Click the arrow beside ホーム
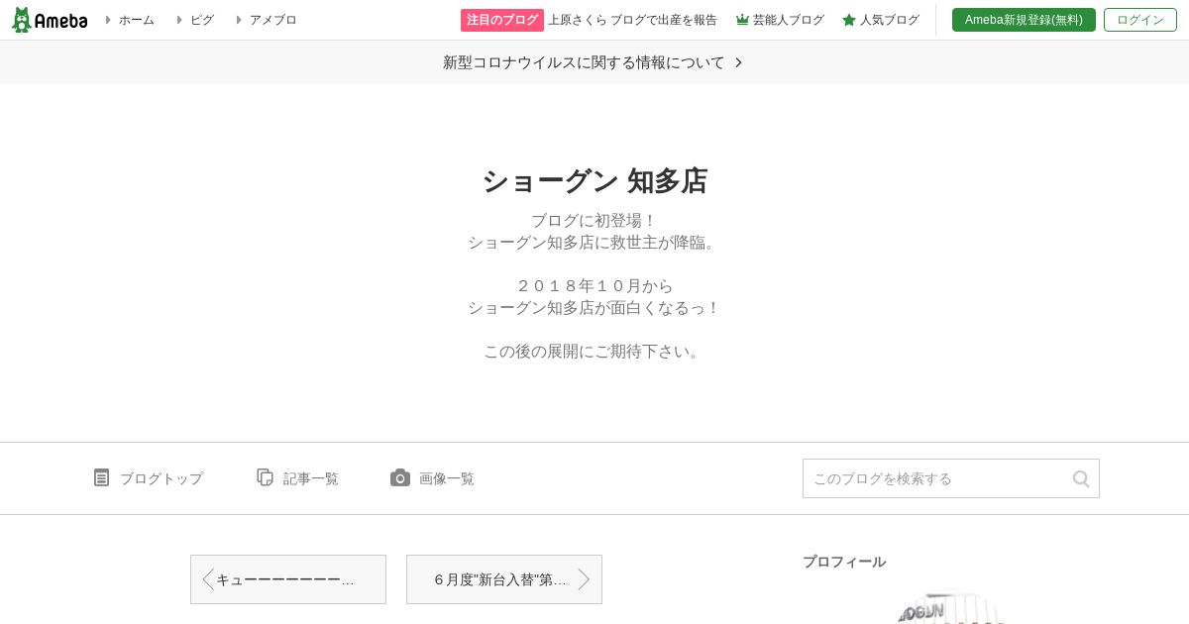 108,20
